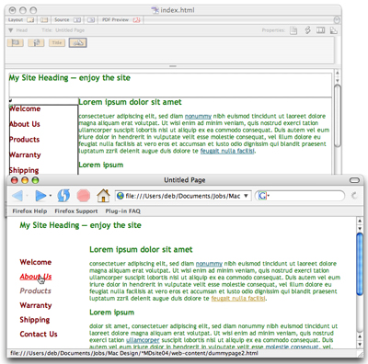Click the nonummy link in Firefox page
The height and width of the screenshot is (364, 368).
tap(209, 264)
